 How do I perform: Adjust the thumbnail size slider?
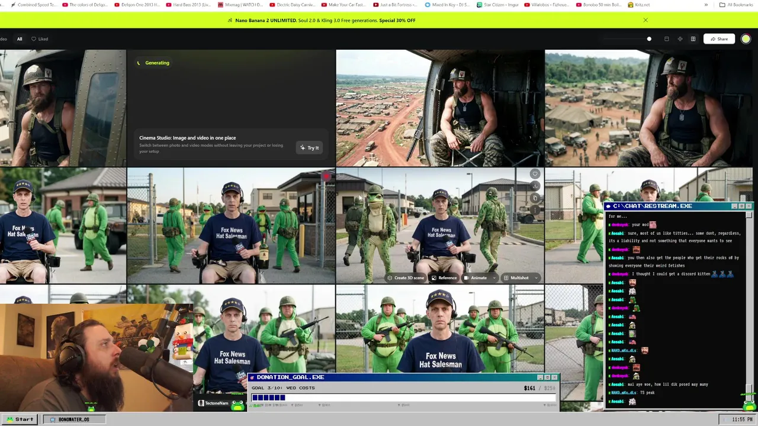tap(628, 39)
